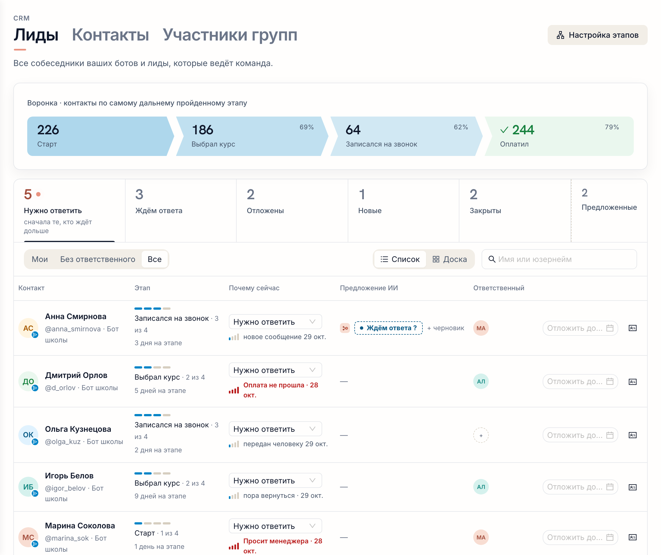661x555 pixels.
Task: Open the Контакты tab
Action: (110, 35)
